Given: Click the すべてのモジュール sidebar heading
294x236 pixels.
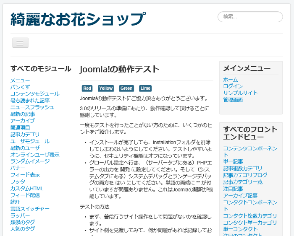Looking at the screenshot, I should [x=41, y=68].
